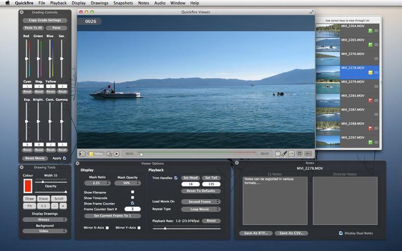The width and height of the screenshot is (402, 251).
Task: Click the red flag on MVI_2288.MOV
Action: [x=370, y=129]
